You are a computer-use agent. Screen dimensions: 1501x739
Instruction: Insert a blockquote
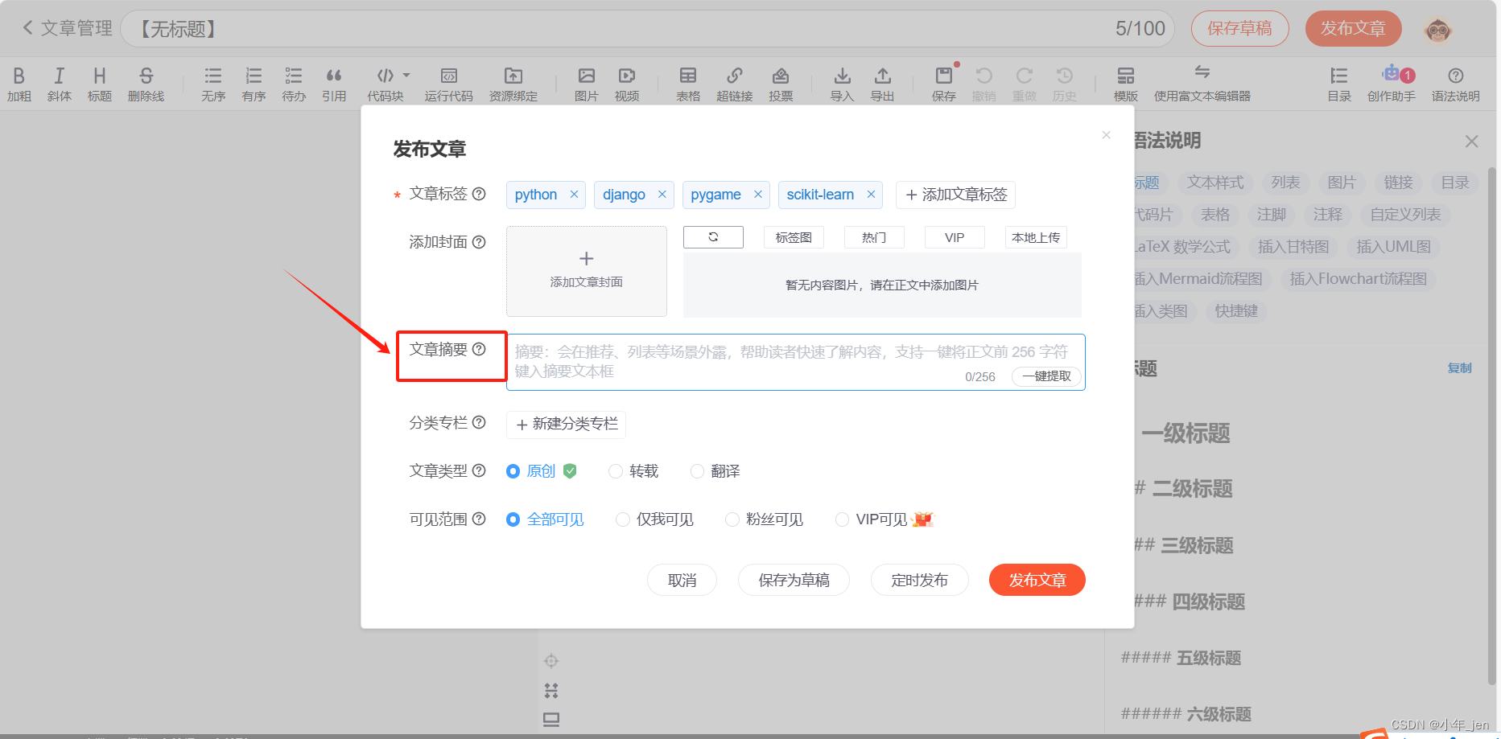[334, 84]
